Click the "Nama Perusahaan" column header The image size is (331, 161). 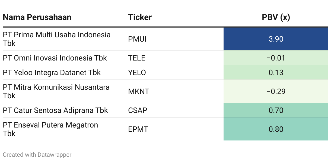point(37,17)
